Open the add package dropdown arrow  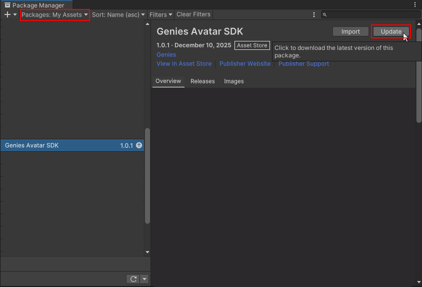(15, 15)
